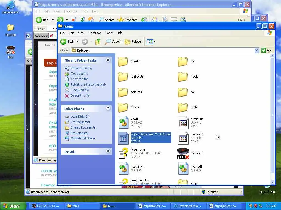This screenshot has height=210, width=281.
Task: Click Rename this file task link
Action: pyautogui.click(x=81, y=68)
